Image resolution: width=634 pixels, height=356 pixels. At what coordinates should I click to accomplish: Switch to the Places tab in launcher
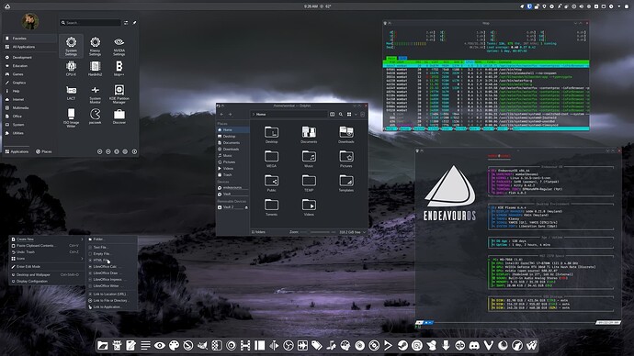pyautogui.click(x=44, y=151)
